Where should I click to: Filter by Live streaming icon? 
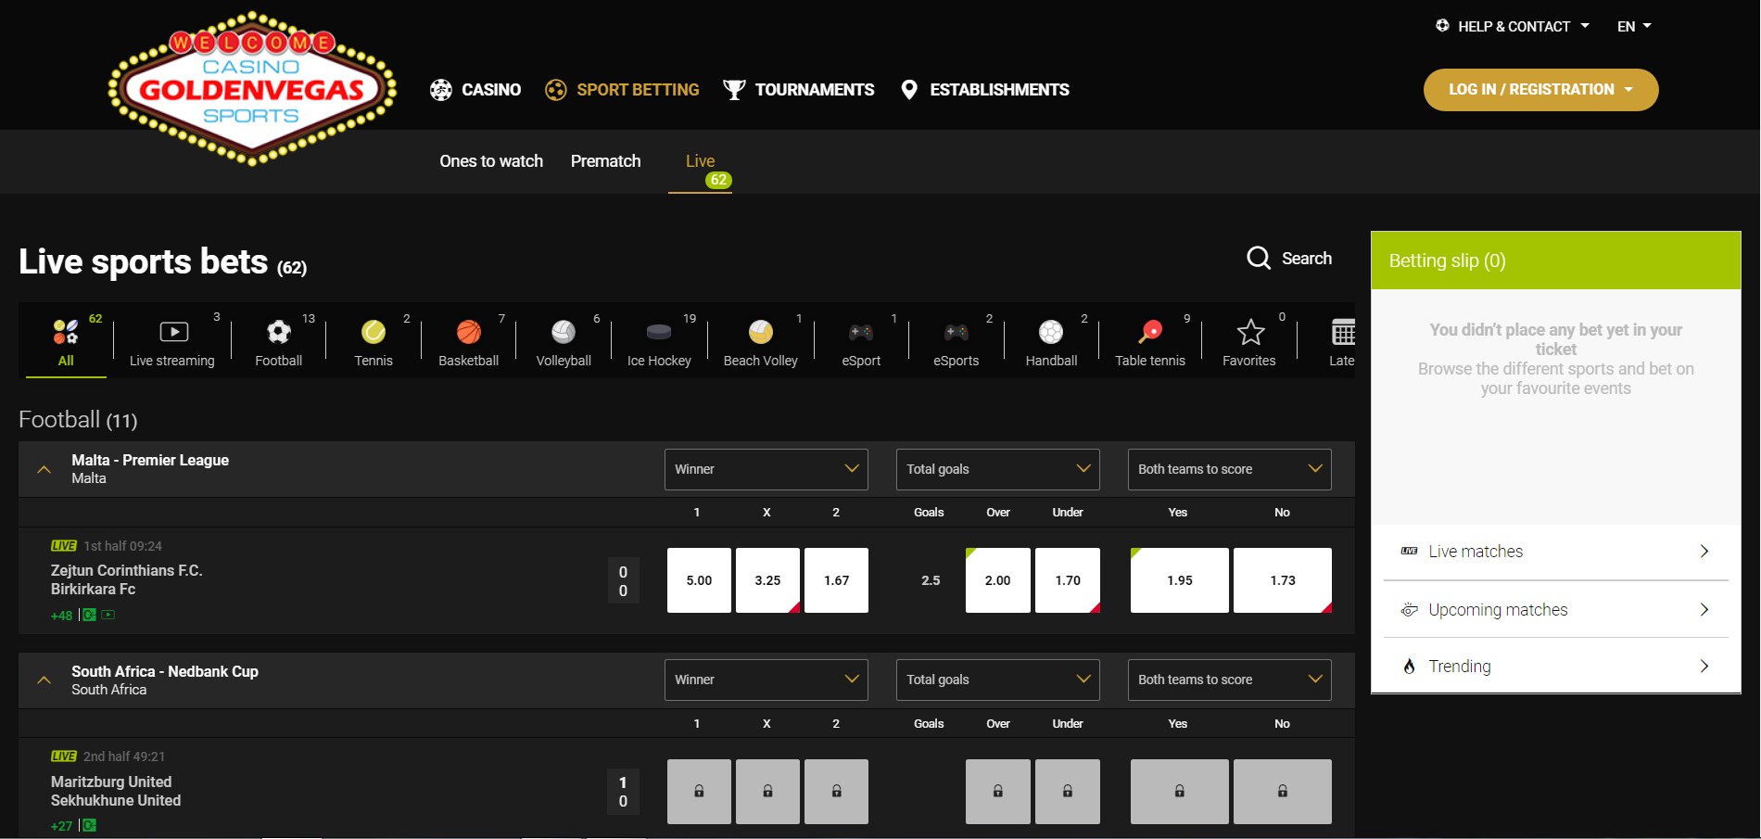(x=173, y=331)
